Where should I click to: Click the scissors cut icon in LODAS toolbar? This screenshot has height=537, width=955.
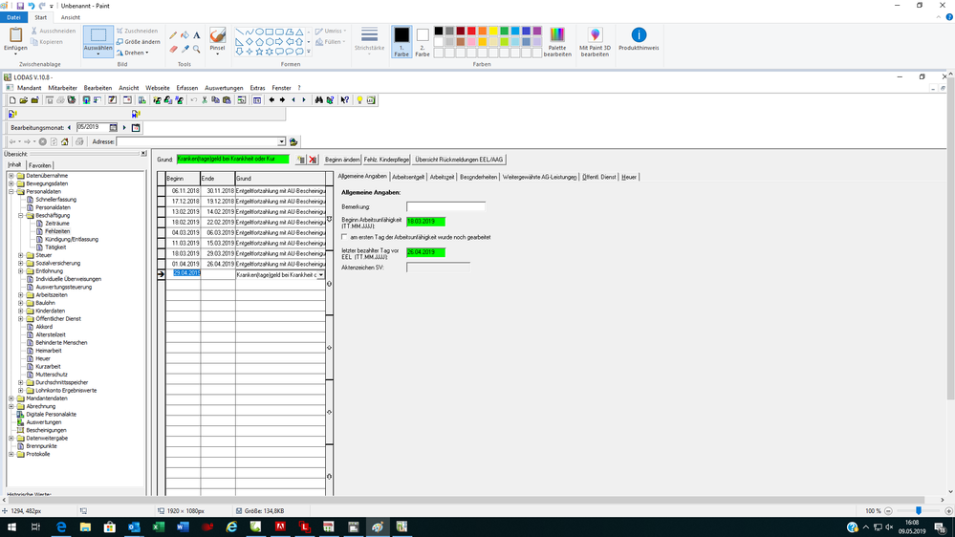(205, 100)
